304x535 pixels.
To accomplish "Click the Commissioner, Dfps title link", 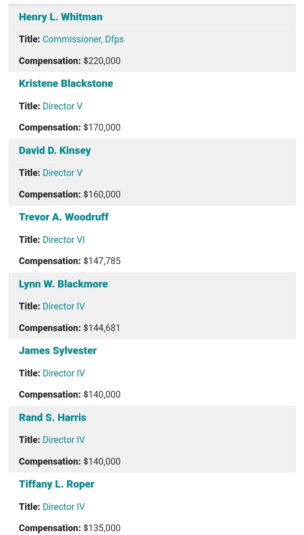I will (x=83, y=39).
